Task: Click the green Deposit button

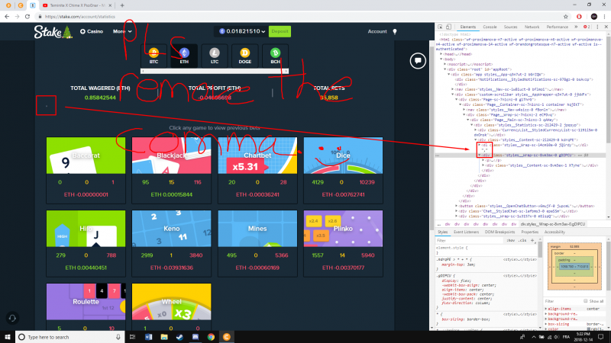Action: pos(280,31)
